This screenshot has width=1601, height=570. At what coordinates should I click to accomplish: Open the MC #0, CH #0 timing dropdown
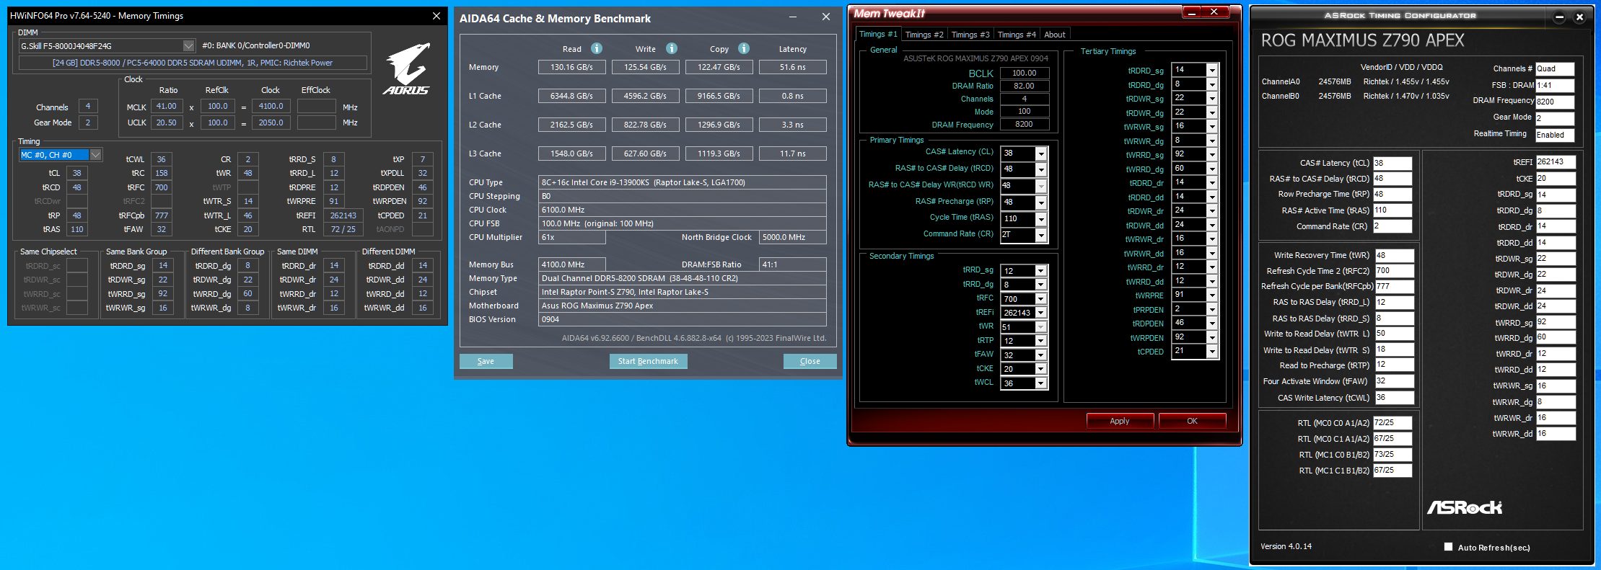click(x=95, y=155)
